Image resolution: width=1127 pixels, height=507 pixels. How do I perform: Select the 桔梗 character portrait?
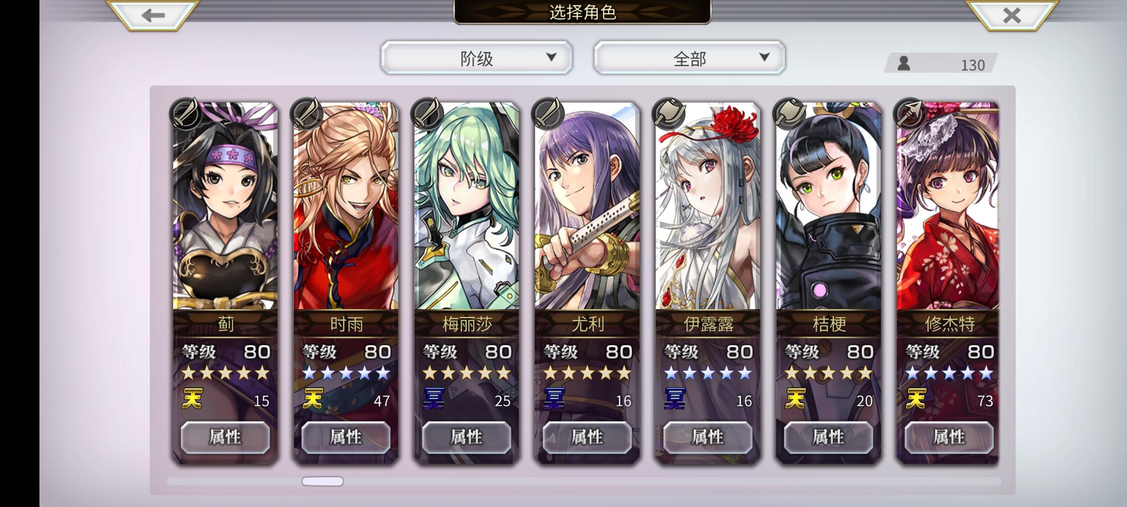(829, 207)
